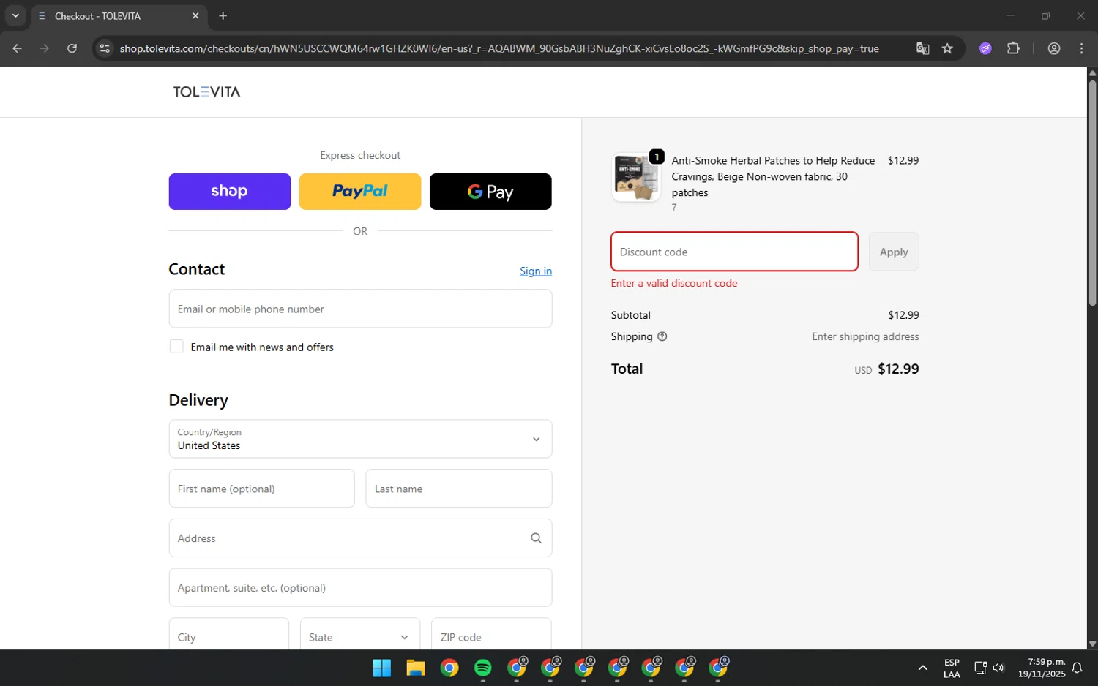Go back to the previous page

pos(18,48)
